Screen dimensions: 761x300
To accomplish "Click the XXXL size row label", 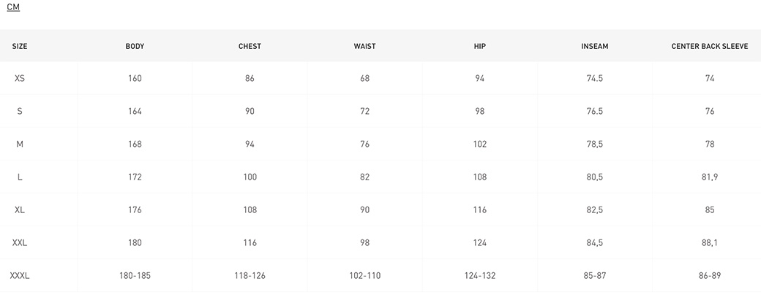I will pos(20,276).
